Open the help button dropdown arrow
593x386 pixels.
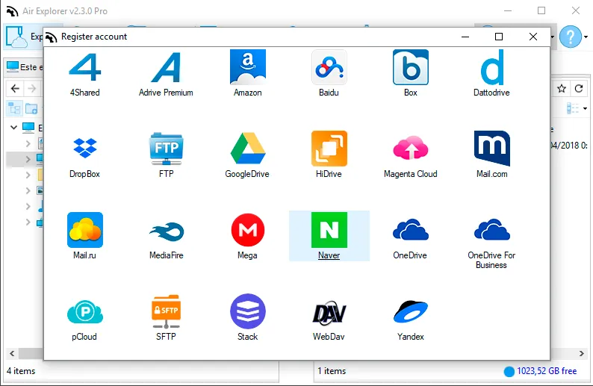coord(586,37)
